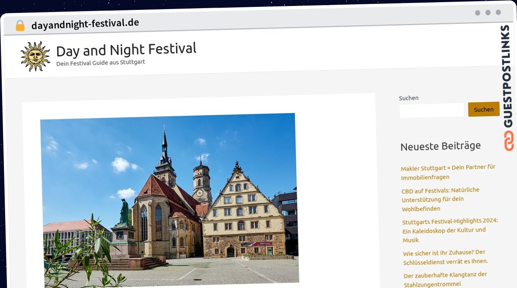Screen dimensions: 517x288
Task: Click the Stuttgart church square featured image
Action: (169, 200)
